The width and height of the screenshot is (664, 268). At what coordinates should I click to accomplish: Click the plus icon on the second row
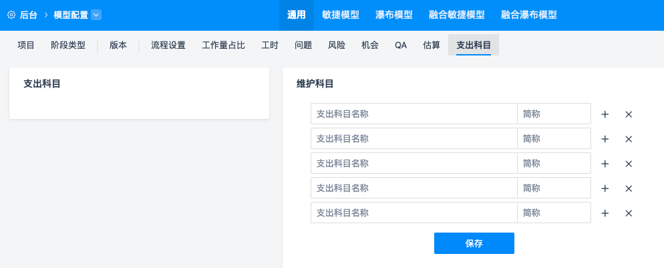point(605,139)
